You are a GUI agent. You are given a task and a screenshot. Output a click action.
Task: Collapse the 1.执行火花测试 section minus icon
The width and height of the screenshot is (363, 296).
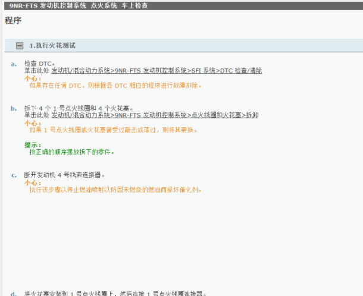(x=20, y=46)
